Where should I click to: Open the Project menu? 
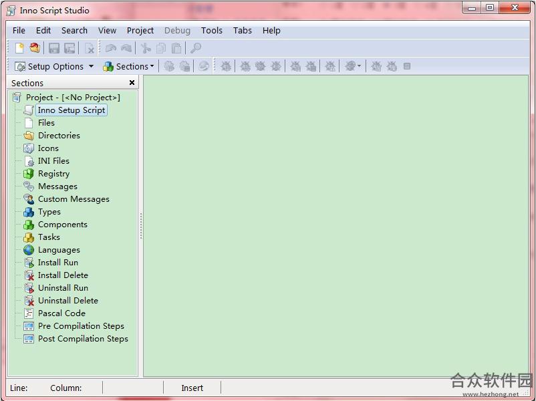point(140,31)
